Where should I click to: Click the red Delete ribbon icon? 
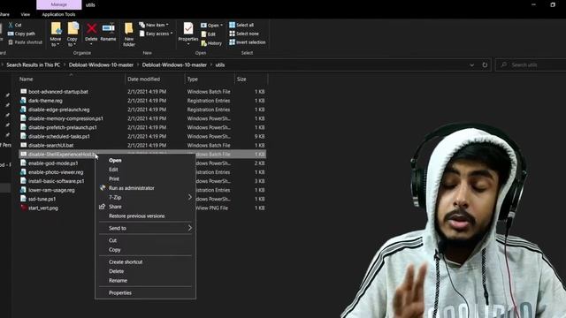[x=91, y=28]
